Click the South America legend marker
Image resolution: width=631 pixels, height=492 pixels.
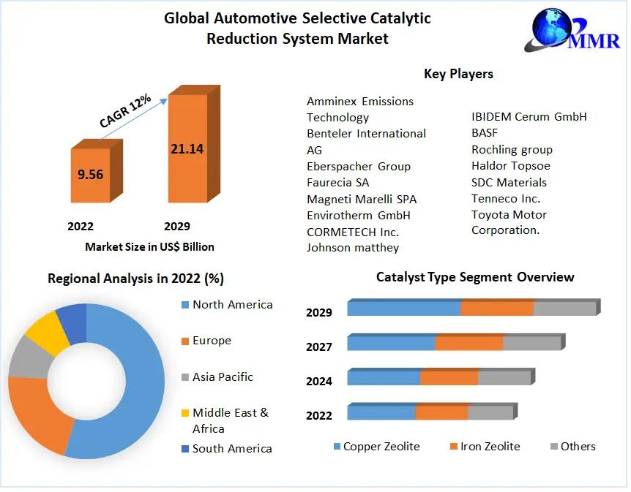point(185,449)
